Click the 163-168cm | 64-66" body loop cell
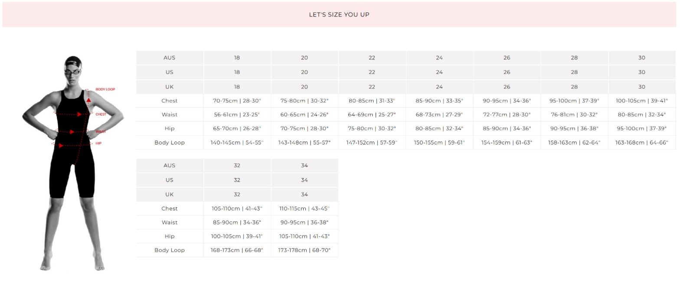694x286 pixels. 642,143
